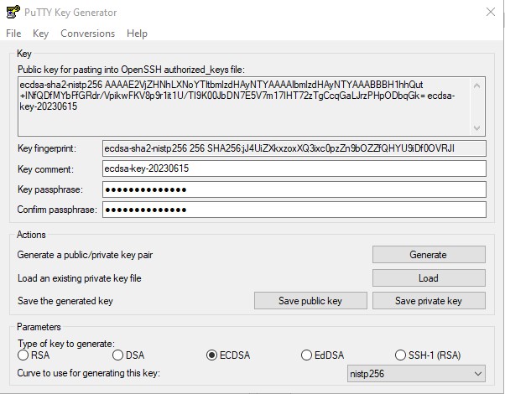Click 'Curve to use for generating' label
This screenshot has width=505, height=394.
point(89,373)
